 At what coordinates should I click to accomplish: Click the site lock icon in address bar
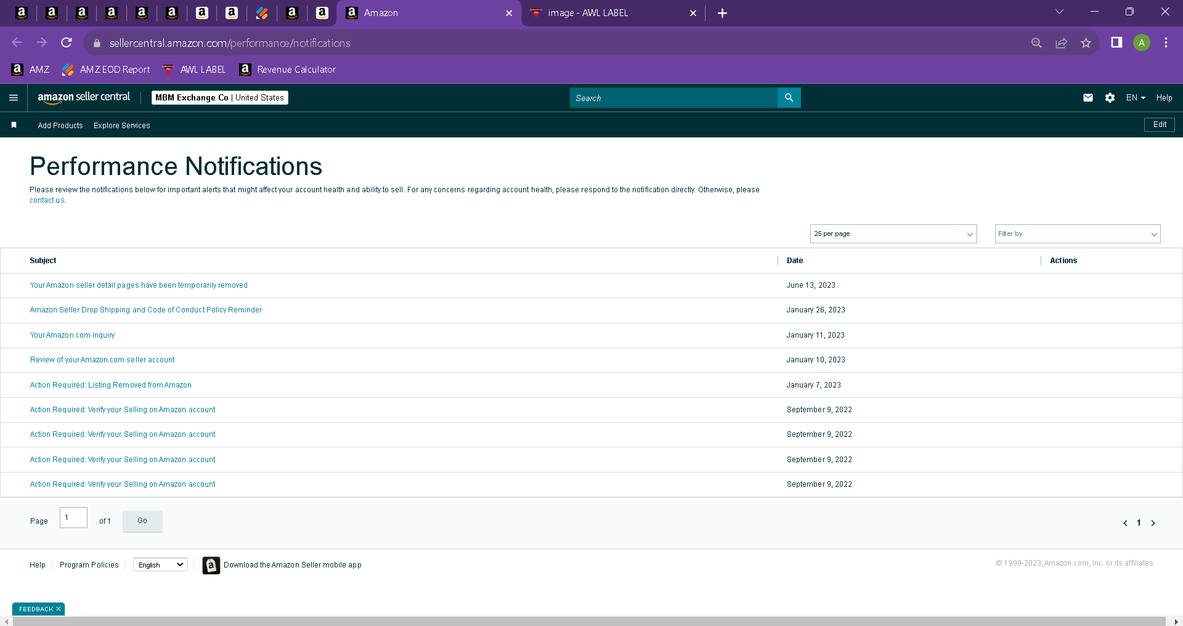coord(97,43)
